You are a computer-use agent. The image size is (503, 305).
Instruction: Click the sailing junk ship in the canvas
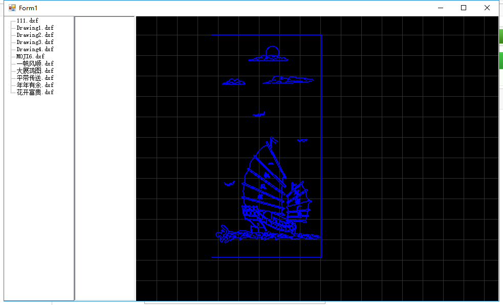(x=271, y=194)
